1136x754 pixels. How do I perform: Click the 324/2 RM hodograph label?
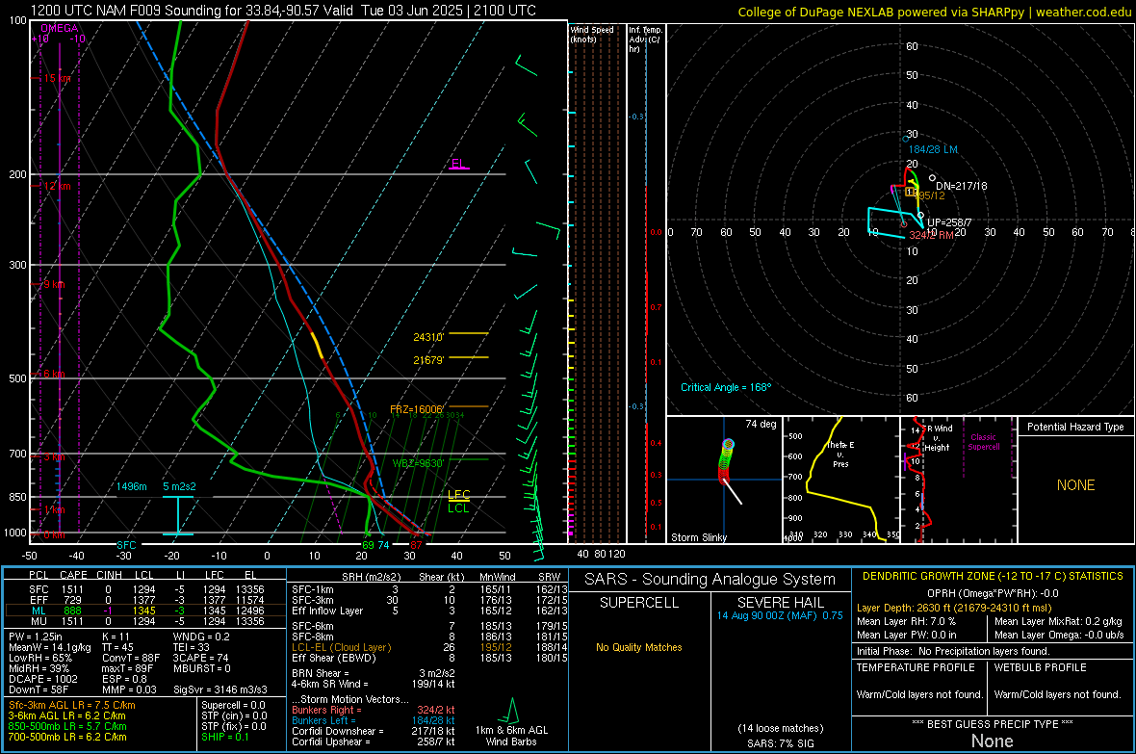932,235
